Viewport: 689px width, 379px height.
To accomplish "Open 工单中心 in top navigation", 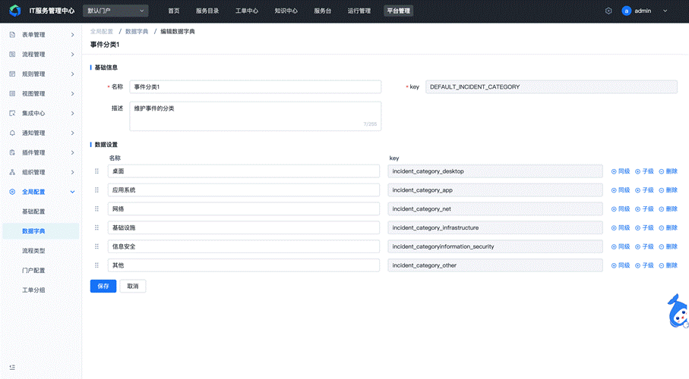I will point(247,11).
